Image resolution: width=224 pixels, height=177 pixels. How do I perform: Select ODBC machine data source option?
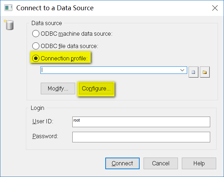click(36, 34)
